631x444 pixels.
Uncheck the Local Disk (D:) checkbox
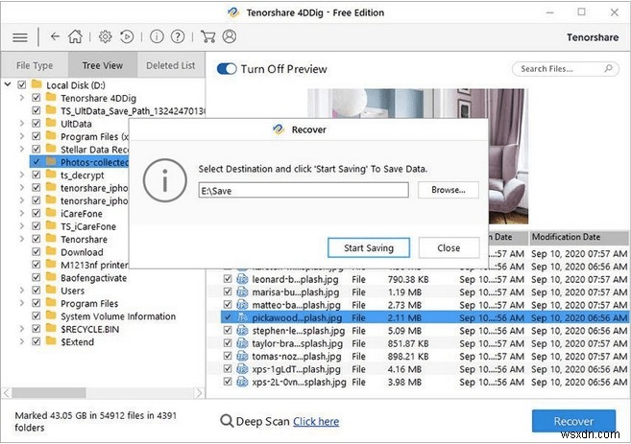[22, 84]
